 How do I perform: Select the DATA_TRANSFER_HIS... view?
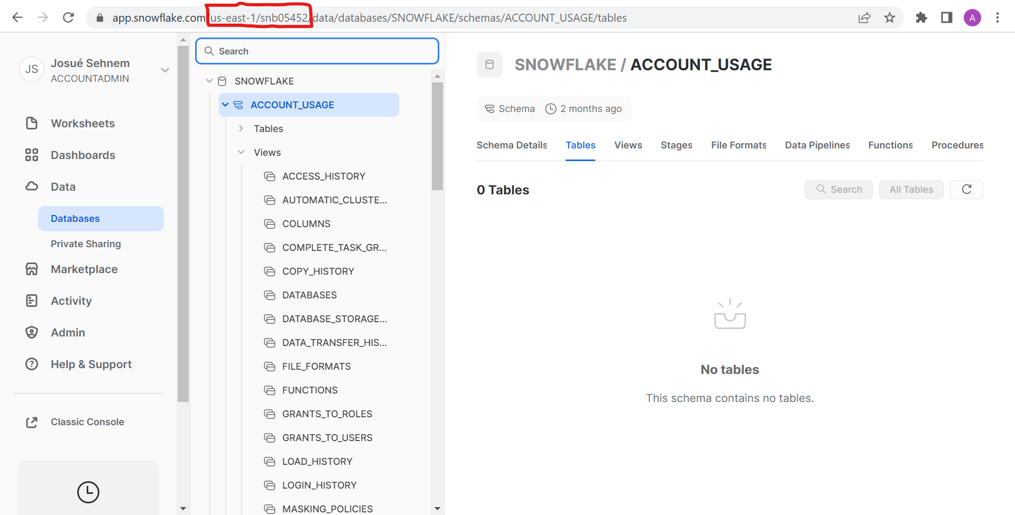pos(335,343)
